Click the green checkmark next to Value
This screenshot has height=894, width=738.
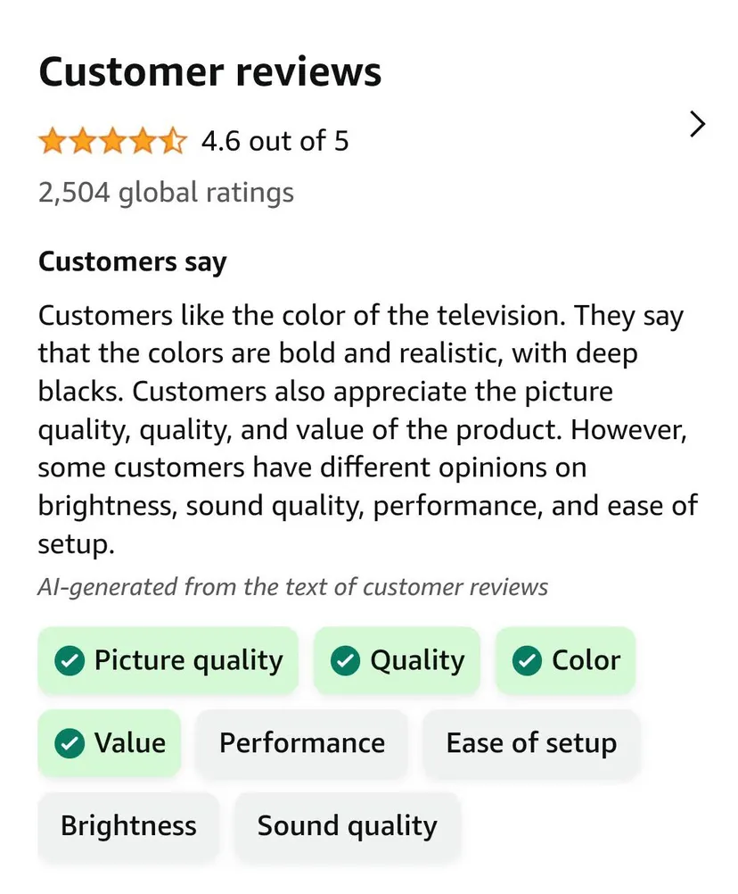(x=70, y=743)
